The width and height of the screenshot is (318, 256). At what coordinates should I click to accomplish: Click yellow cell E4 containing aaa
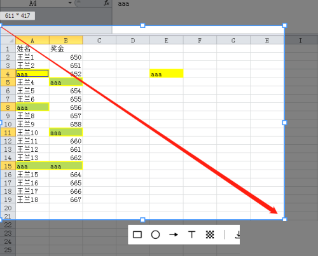pyautogui.click(x=167, y=74)
